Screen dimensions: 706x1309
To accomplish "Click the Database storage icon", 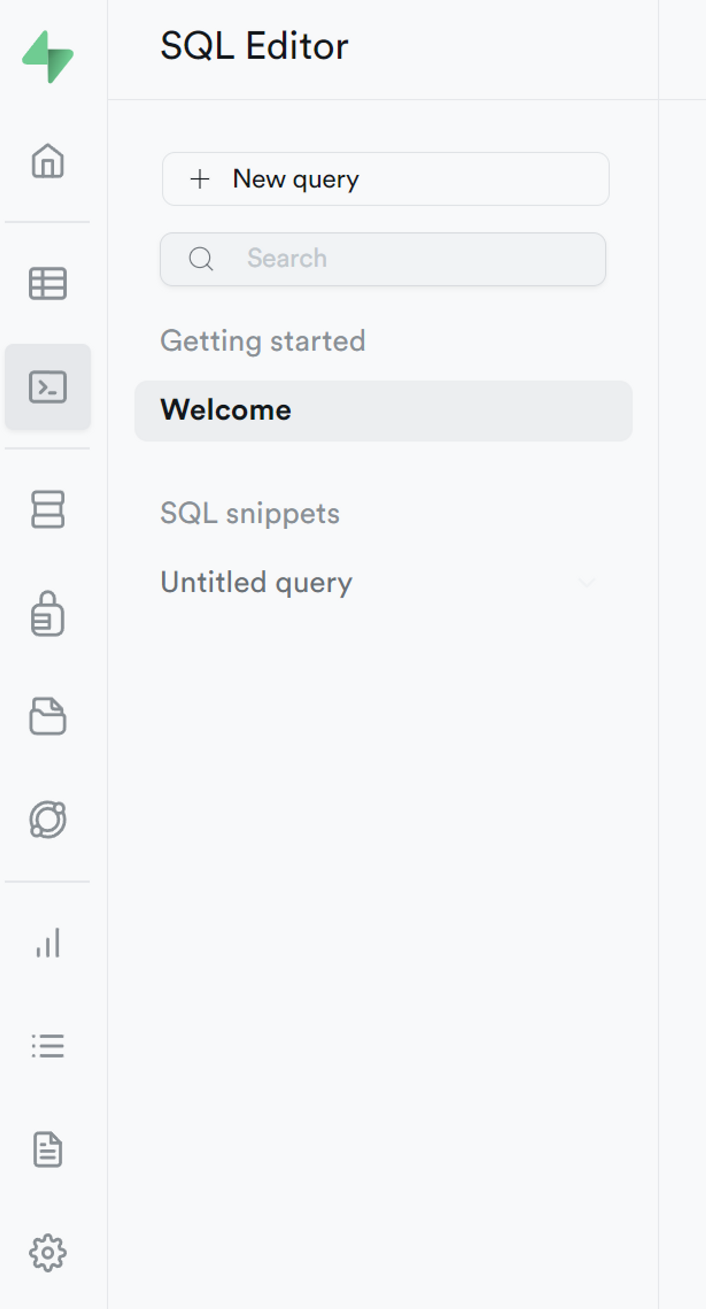I will click(47, 509).
